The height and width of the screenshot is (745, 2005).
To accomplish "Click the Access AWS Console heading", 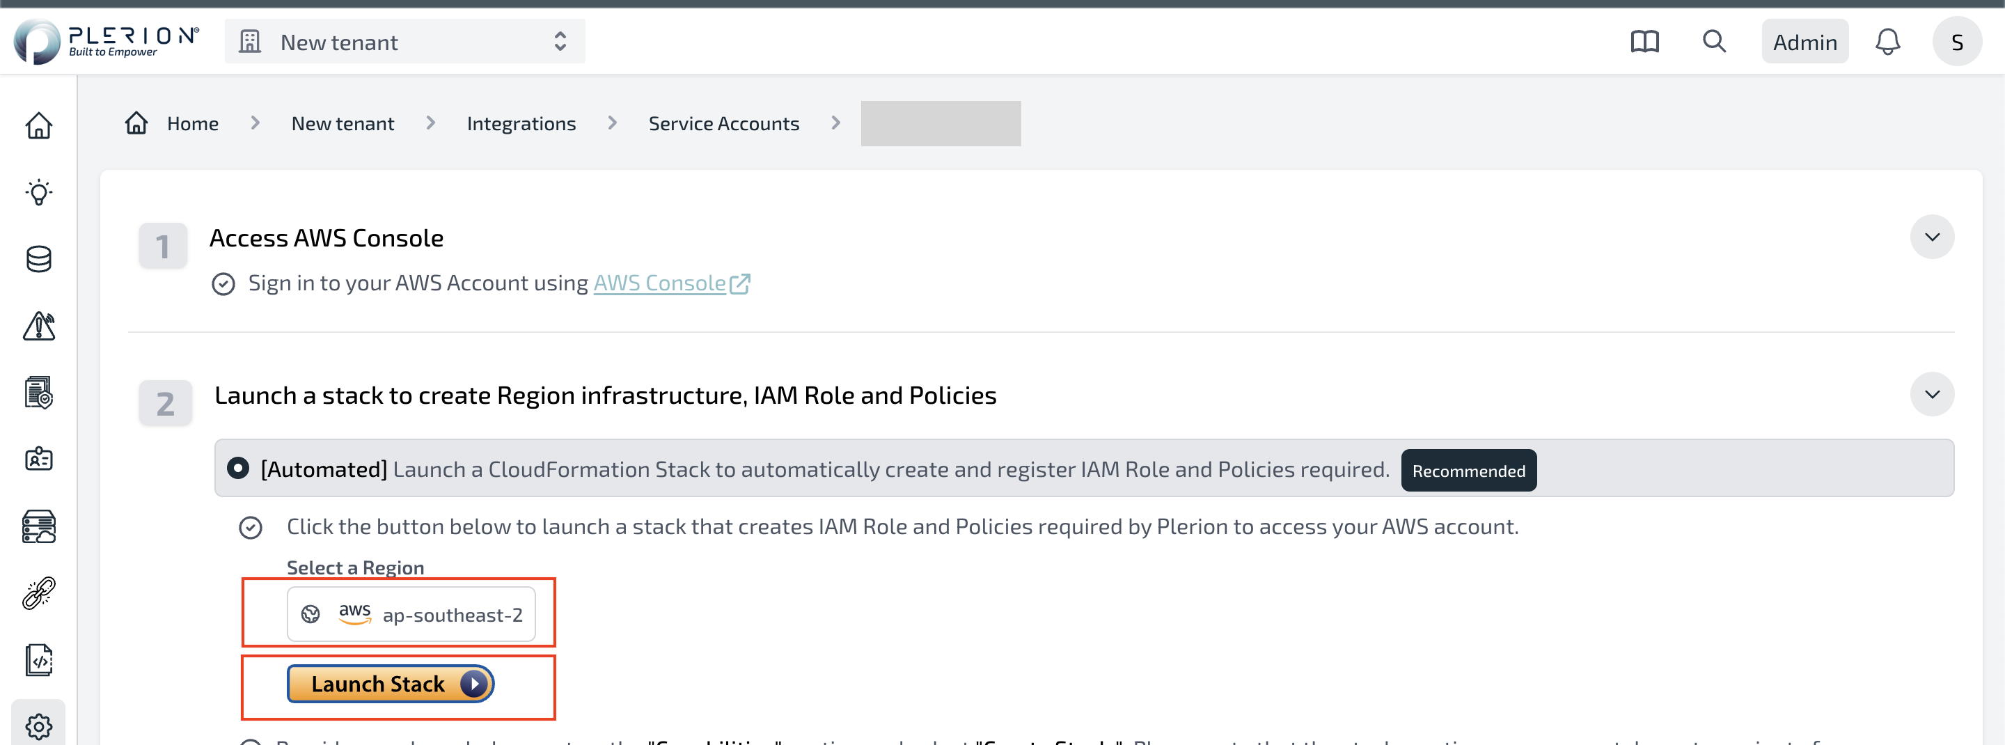I will point(326,237).
